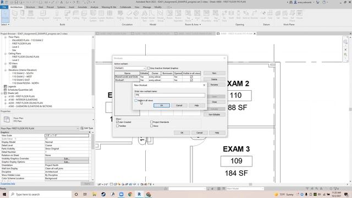Viewport: 352px width, 198px height.
Task: Switch to the Annotate ribbon tab
Action: point(82,7)
